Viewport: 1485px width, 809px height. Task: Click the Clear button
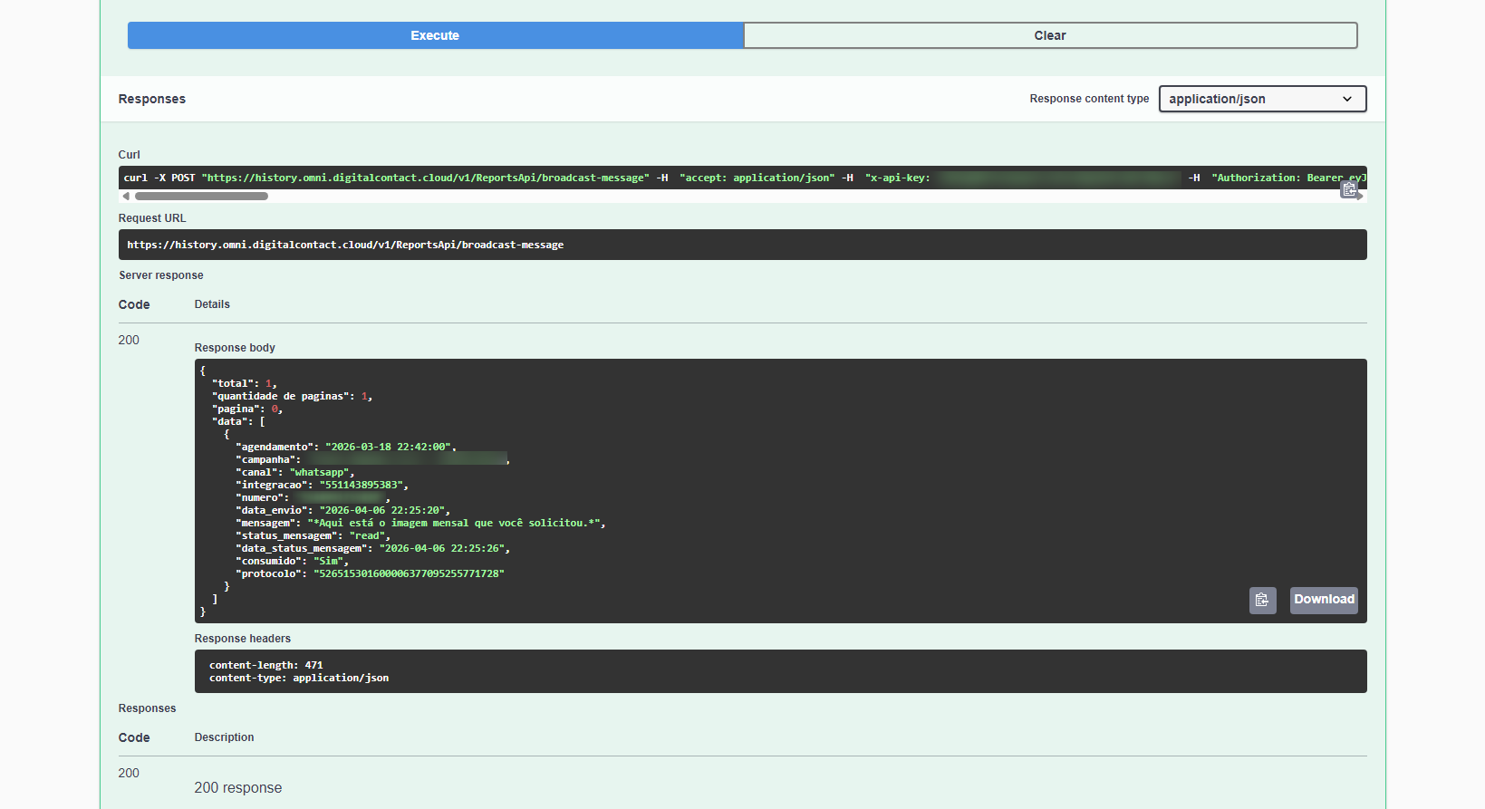1050,35
